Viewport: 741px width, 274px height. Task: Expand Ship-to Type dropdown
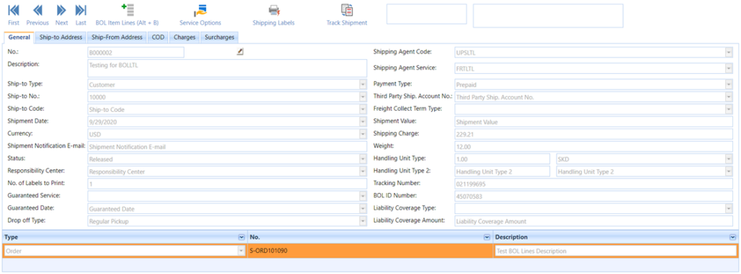click(x=363, y=85)
